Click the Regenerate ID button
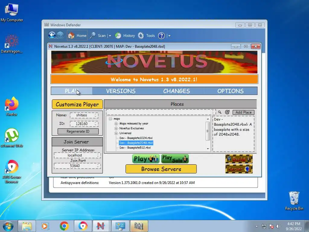This screenshot has height=232, width=309. point(78,131)
